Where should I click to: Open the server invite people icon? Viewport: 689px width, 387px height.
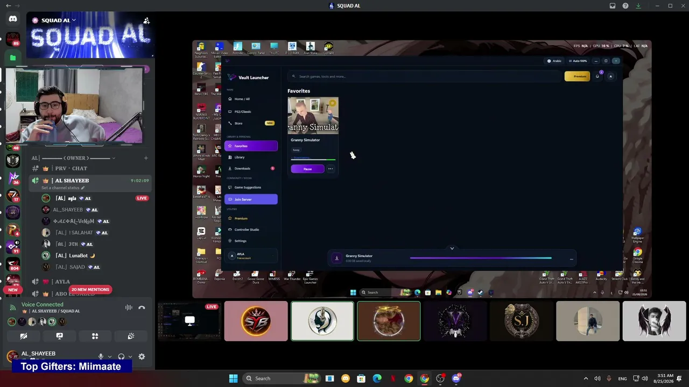pos(146,20)
